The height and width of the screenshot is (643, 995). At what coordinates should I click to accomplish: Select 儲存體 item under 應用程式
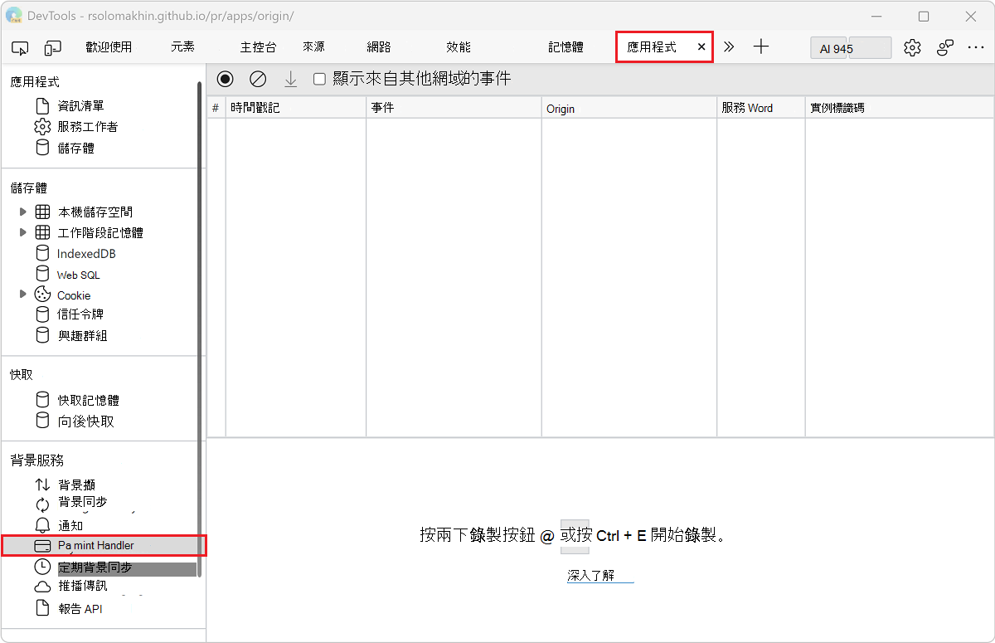[75, 148]
